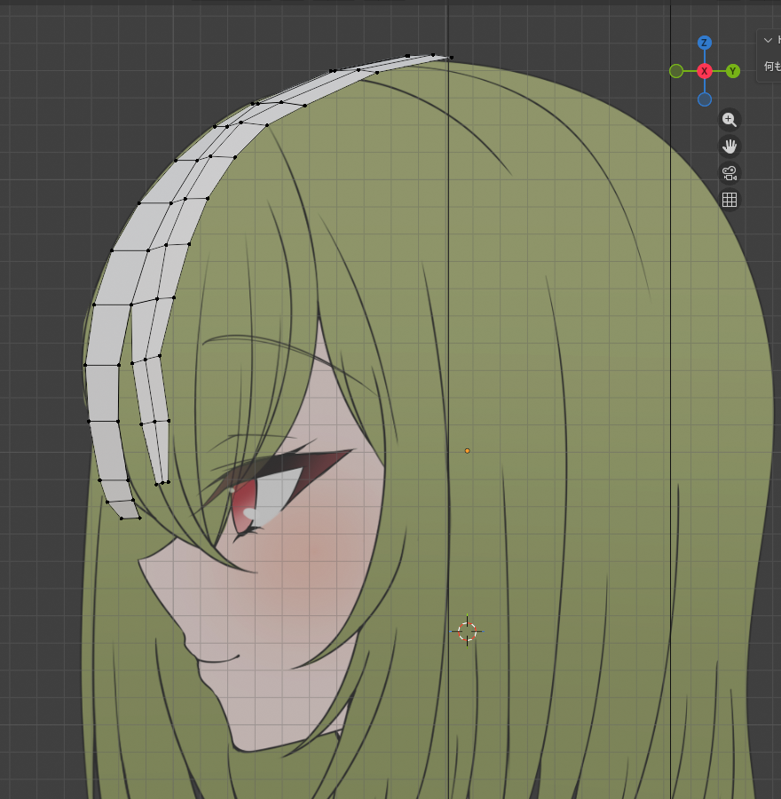Screen dimensions: 781x799
Task: Click the character's mouth line
Action: 217,660
